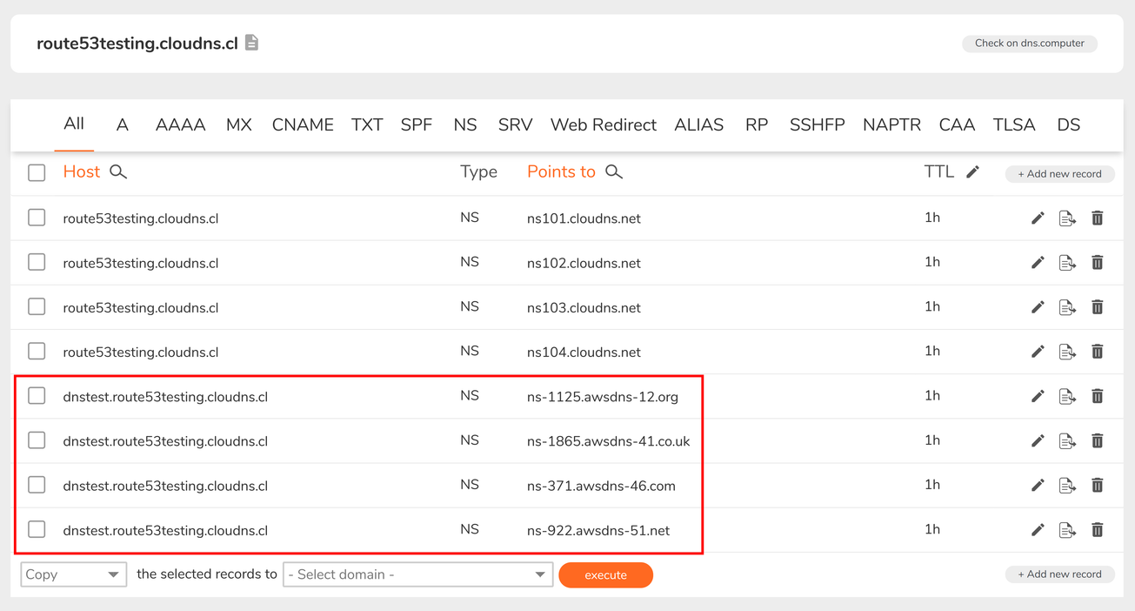Screen dimensions: 1135x611
Task: Open the Points to search magnifier
Action: 614,171
